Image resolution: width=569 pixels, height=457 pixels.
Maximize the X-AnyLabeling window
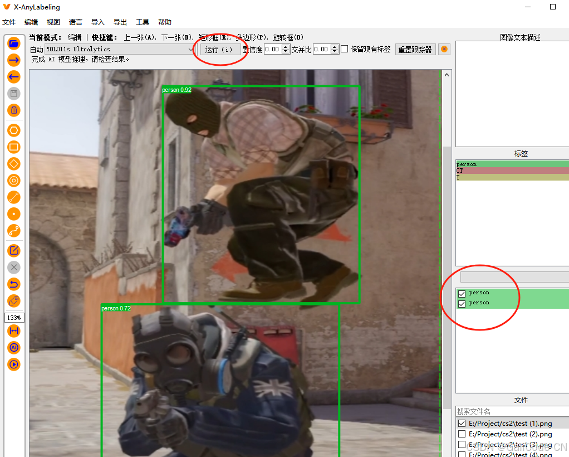tap(553, 7)
